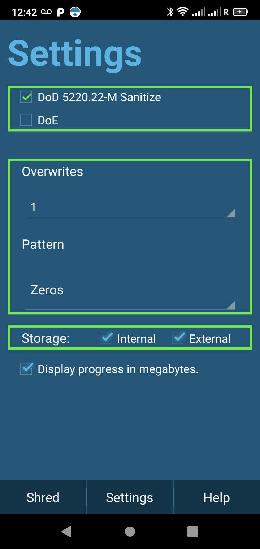The width and height of the screenshot is (260, 549).
Task: Uncheck the External storage checkbox
Action: coord(178,338)
